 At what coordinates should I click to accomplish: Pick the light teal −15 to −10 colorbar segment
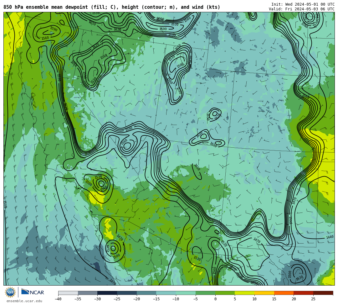(x=166, y=293)
